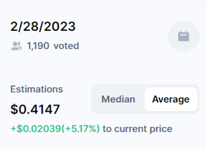Viewport: 206px width, 149px height.
Task: Click the green +$0.02039 change value
Action: pos(36,129)
